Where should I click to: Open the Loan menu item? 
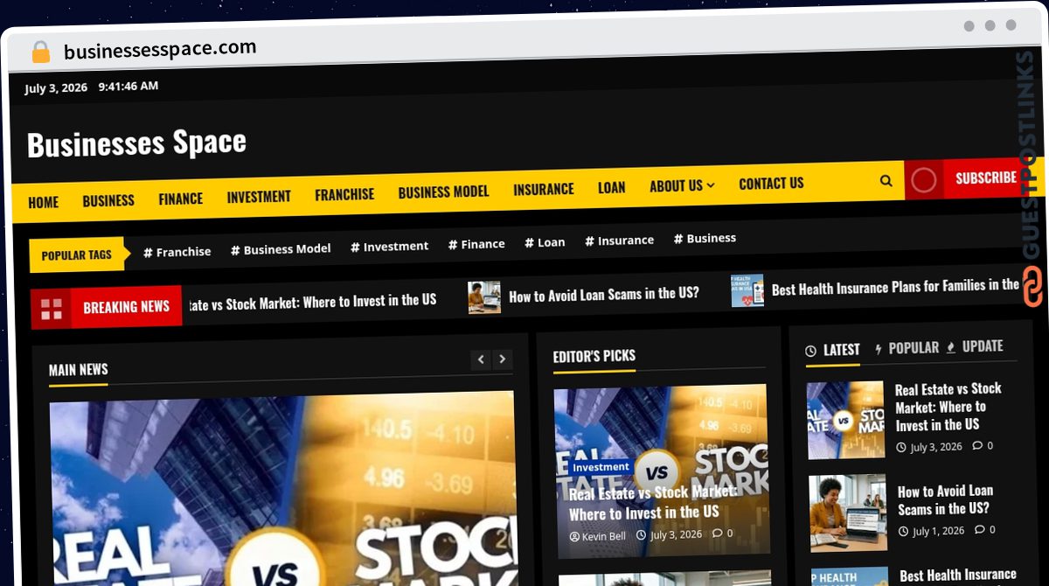[611, 187]
